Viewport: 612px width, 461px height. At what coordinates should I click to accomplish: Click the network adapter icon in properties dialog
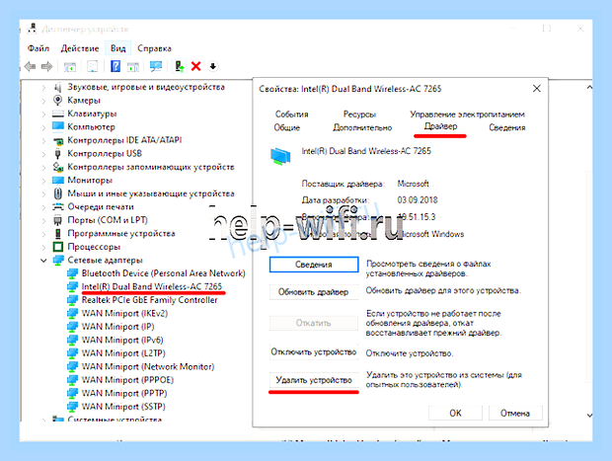tap(280, 156)
